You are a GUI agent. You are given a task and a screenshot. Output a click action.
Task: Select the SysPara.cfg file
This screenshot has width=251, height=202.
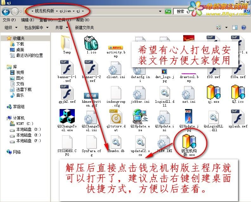pos(91,146)
